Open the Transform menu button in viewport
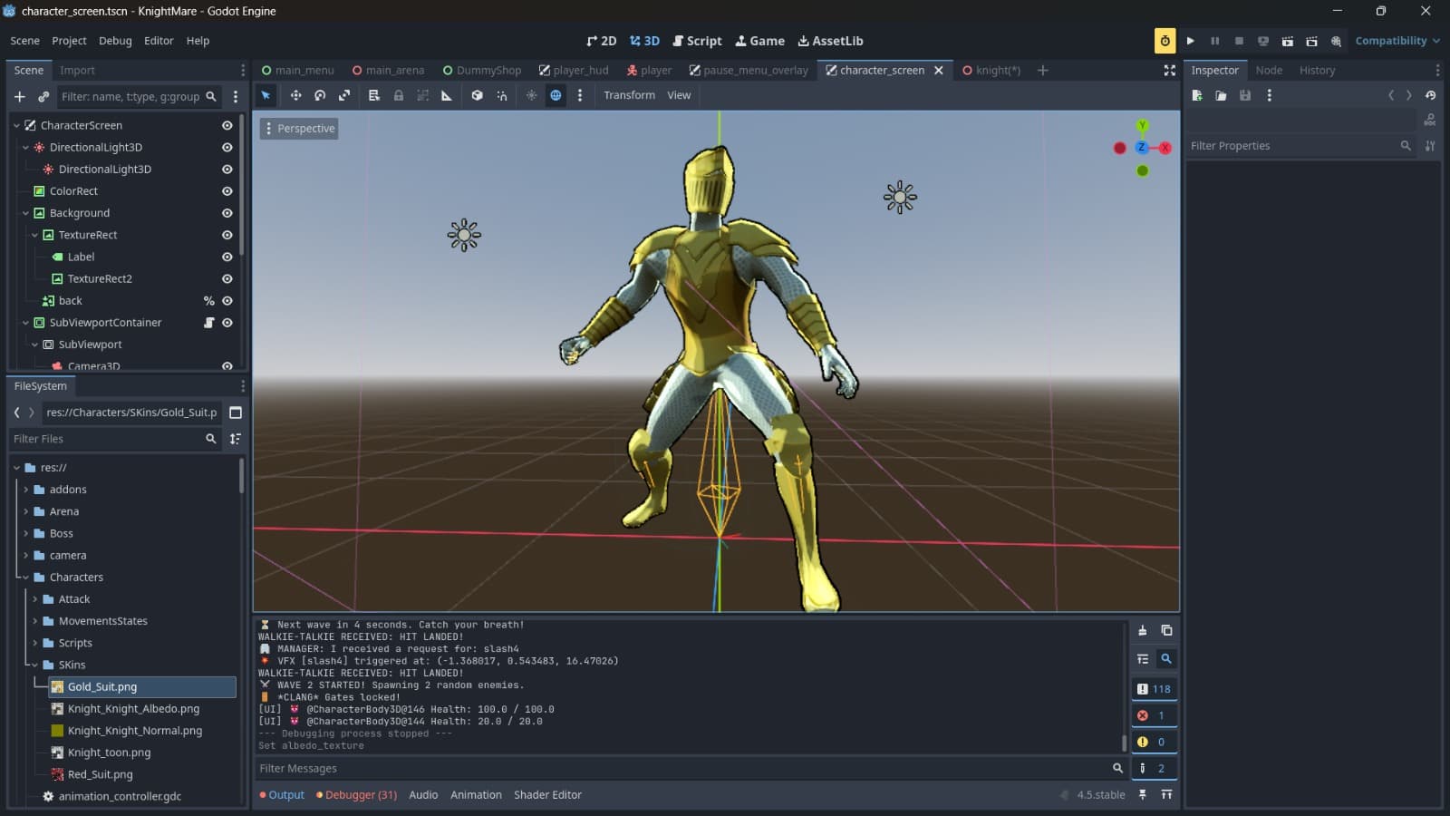This screenshot has height=816, width=1450. (x=629, y=95)
